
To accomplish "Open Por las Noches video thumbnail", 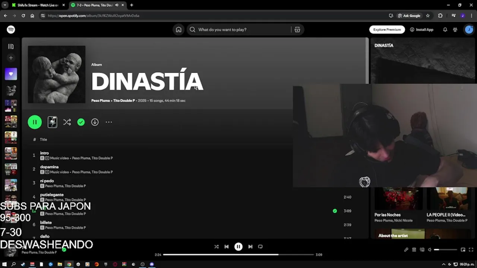I will point(398,198).
